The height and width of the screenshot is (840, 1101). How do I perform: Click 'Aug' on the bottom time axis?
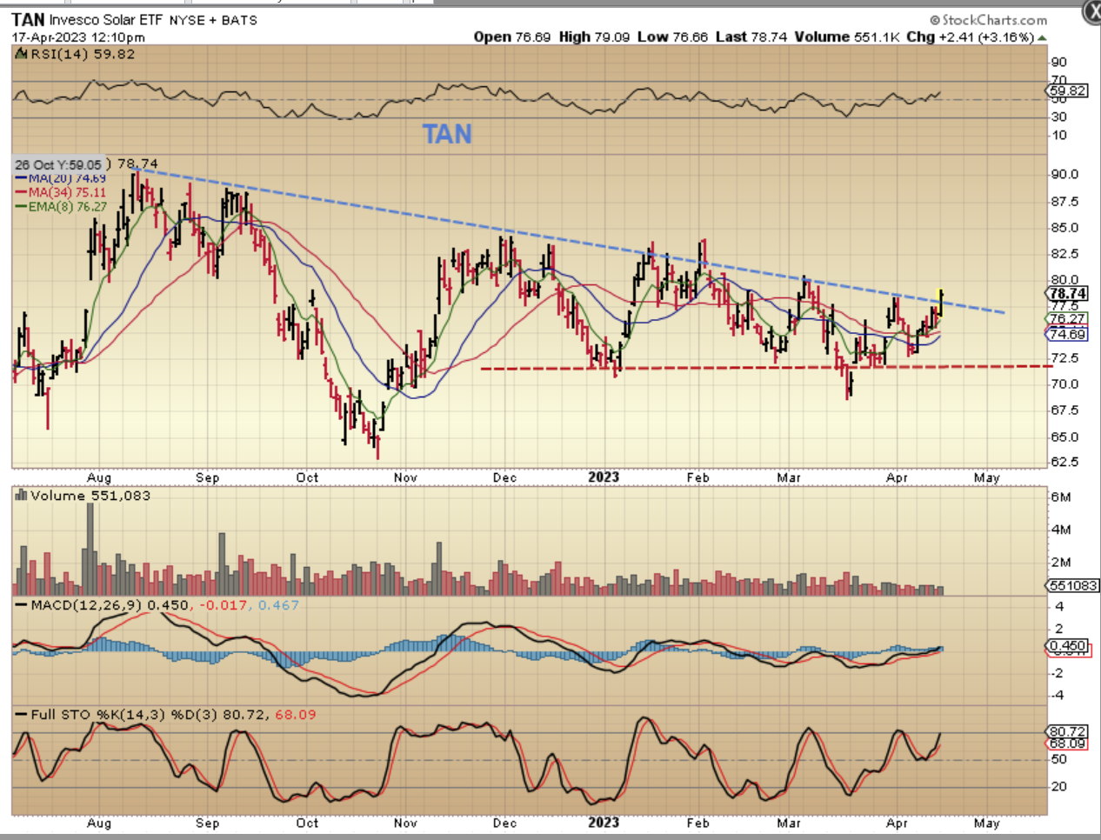(99, 823)
